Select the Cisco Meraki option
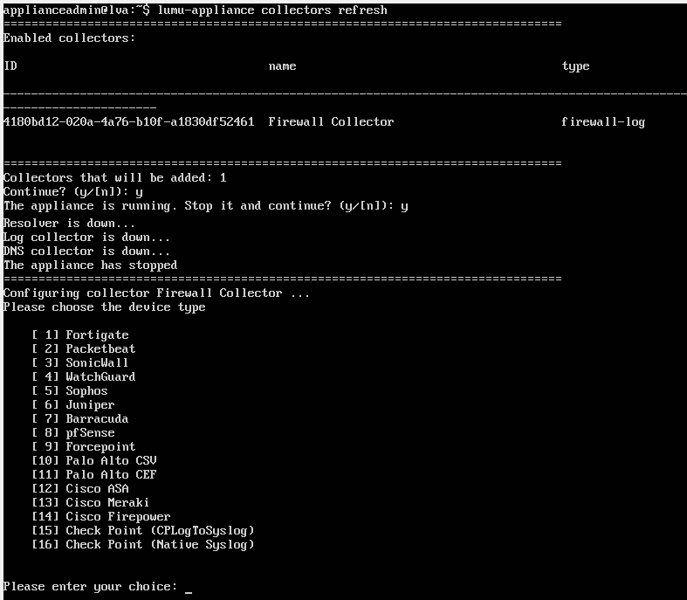687x600 pixels. pyautogui.click(x=107, y=502)
